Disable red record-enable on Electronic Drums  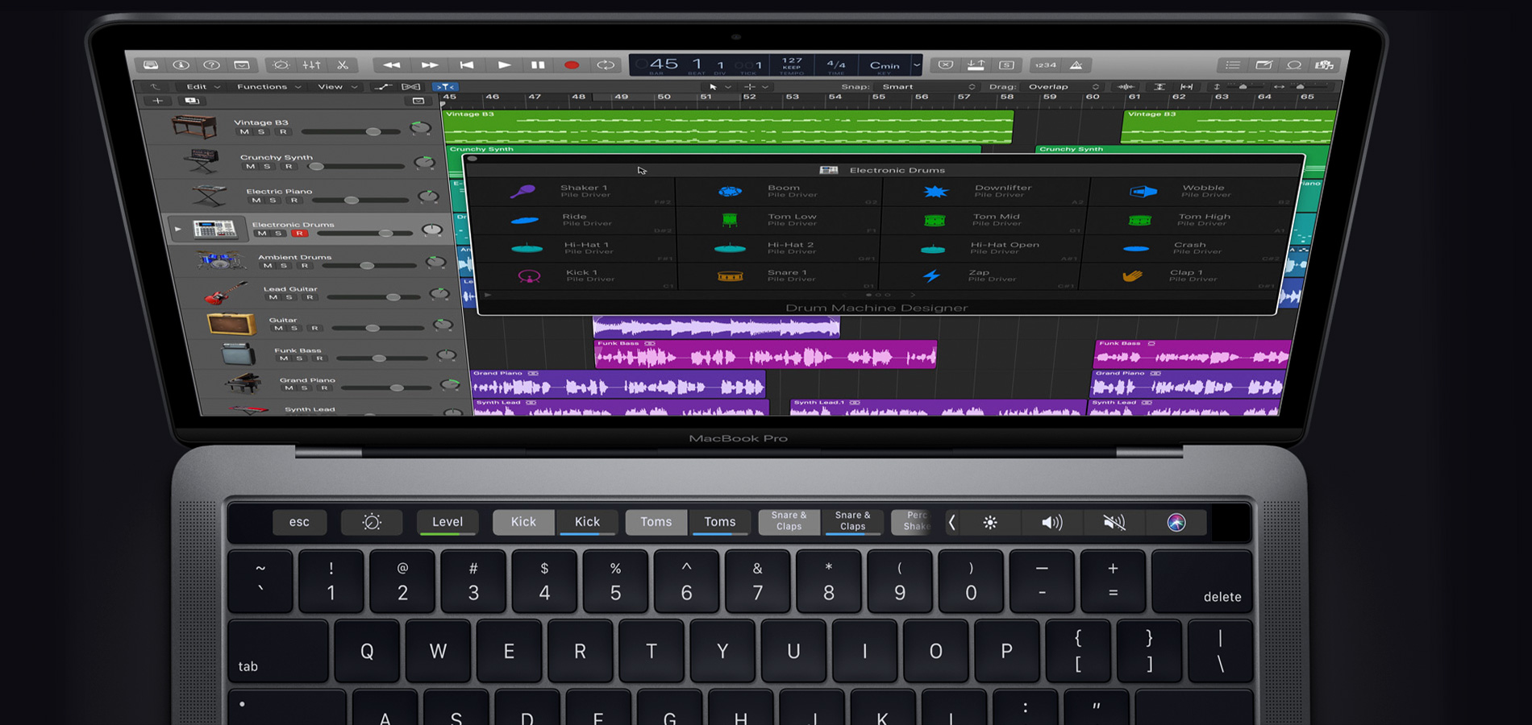click(299, 234)
